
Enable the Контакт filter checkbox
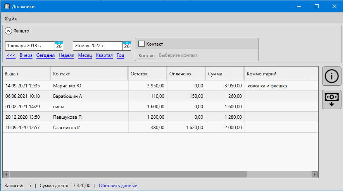point(141,44)
